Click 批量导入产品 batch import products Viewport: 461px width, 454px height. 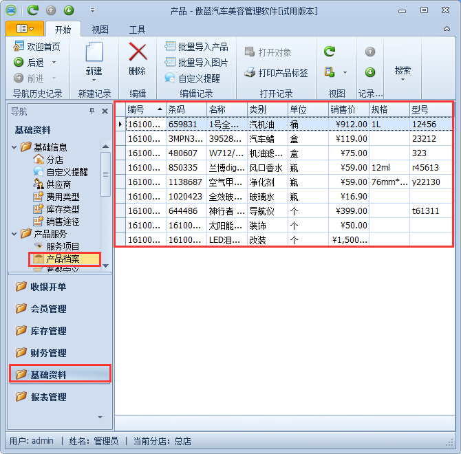tap(196, 47)
